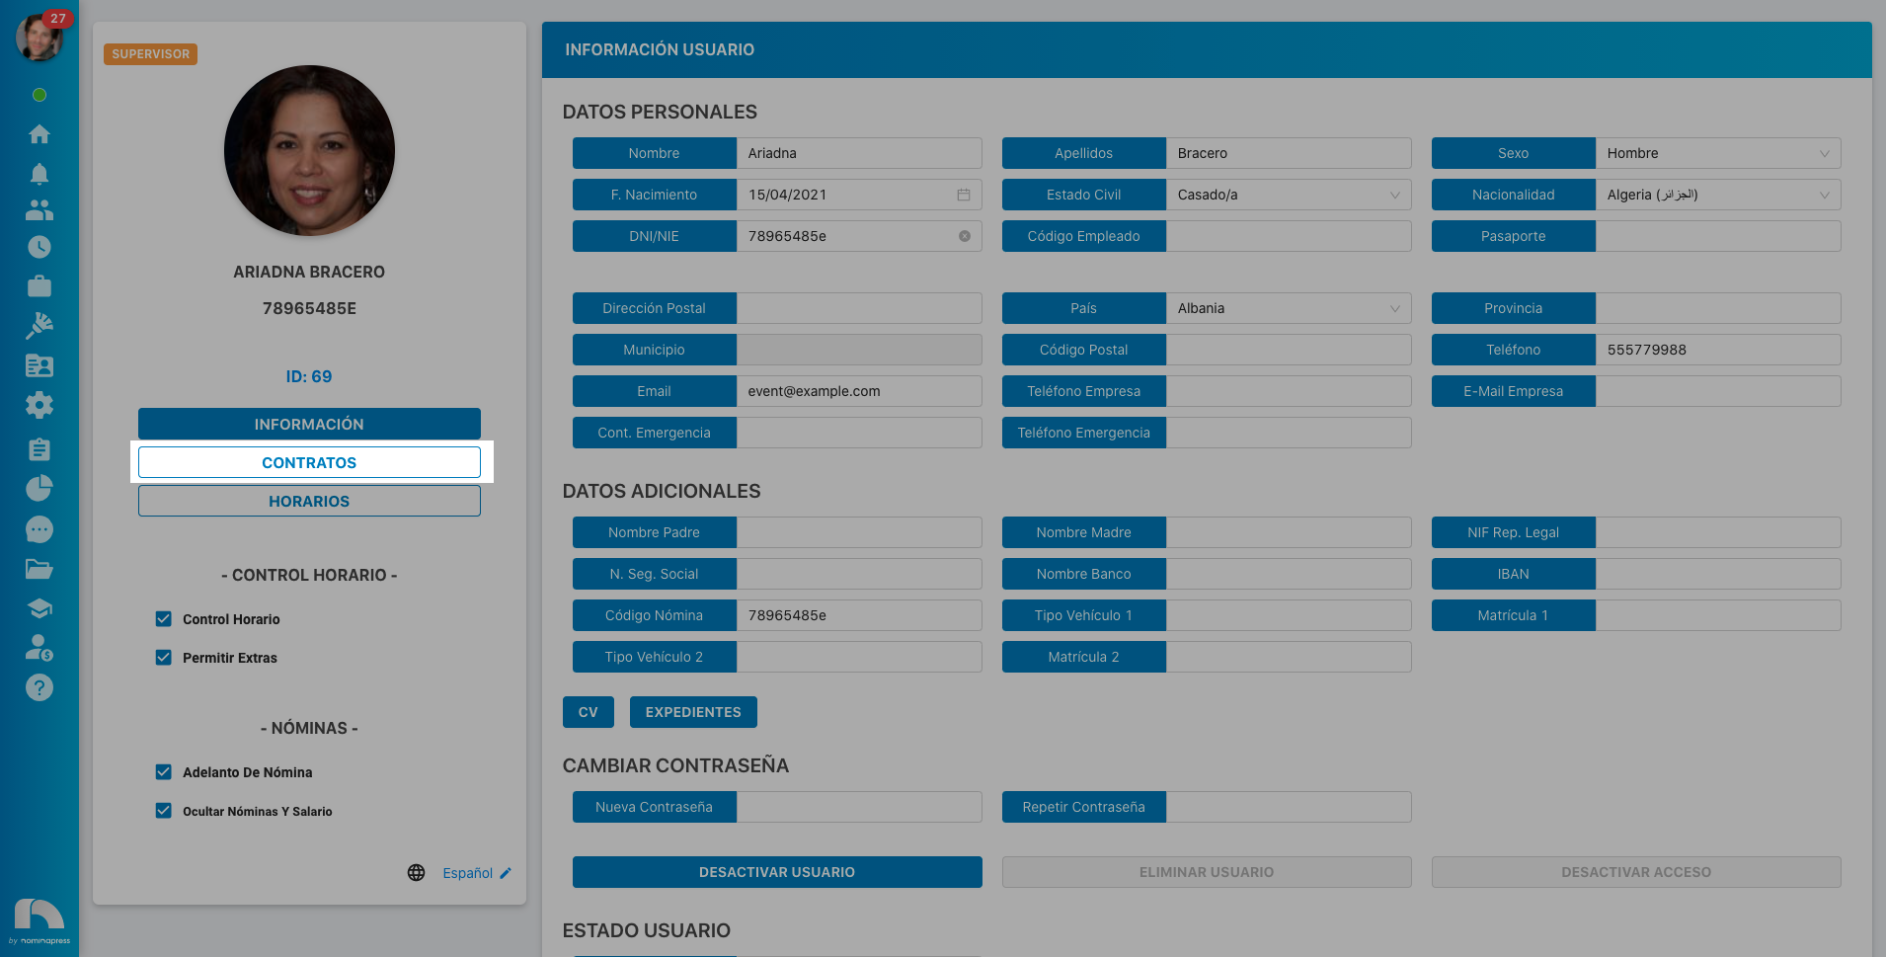Click the Nombre input field
Screen dimensions: 1886x957
click(x=859, y=153)
